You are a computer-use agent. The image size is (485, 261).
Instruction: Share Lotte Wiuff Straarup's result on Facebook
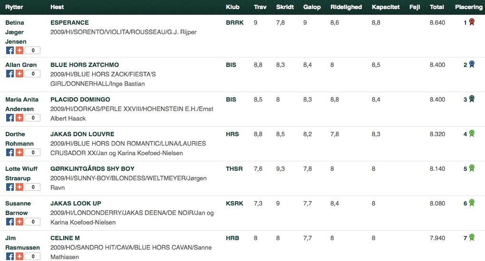(10, 187)
